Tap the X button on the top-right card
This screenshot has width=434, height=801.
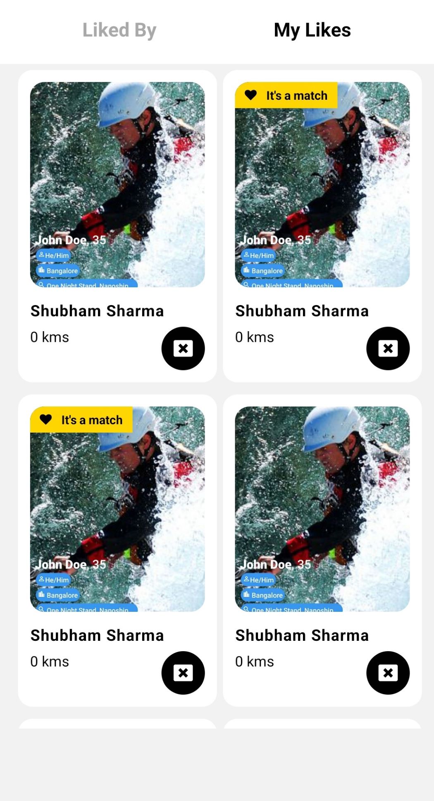click(x=388, y=348)
